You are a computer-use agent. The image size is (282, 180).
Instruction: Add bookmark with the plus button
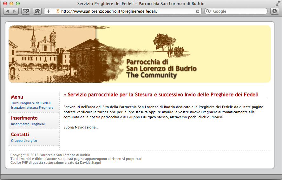click(x=49, y=11)
